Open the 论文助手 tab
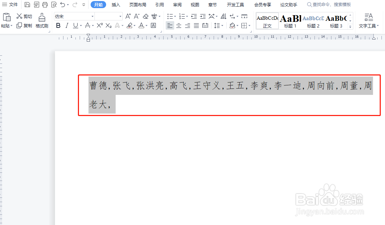The height and width of the screenshot is (225, 385). (x=289, y=5)
